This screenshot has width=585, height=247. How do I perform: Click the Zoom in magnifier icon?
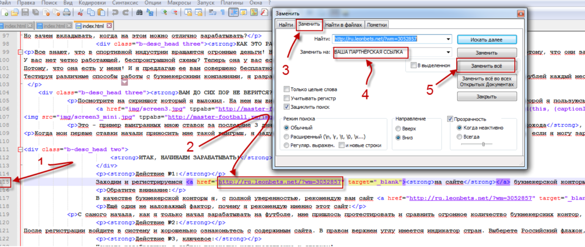[x=164, y=13]
